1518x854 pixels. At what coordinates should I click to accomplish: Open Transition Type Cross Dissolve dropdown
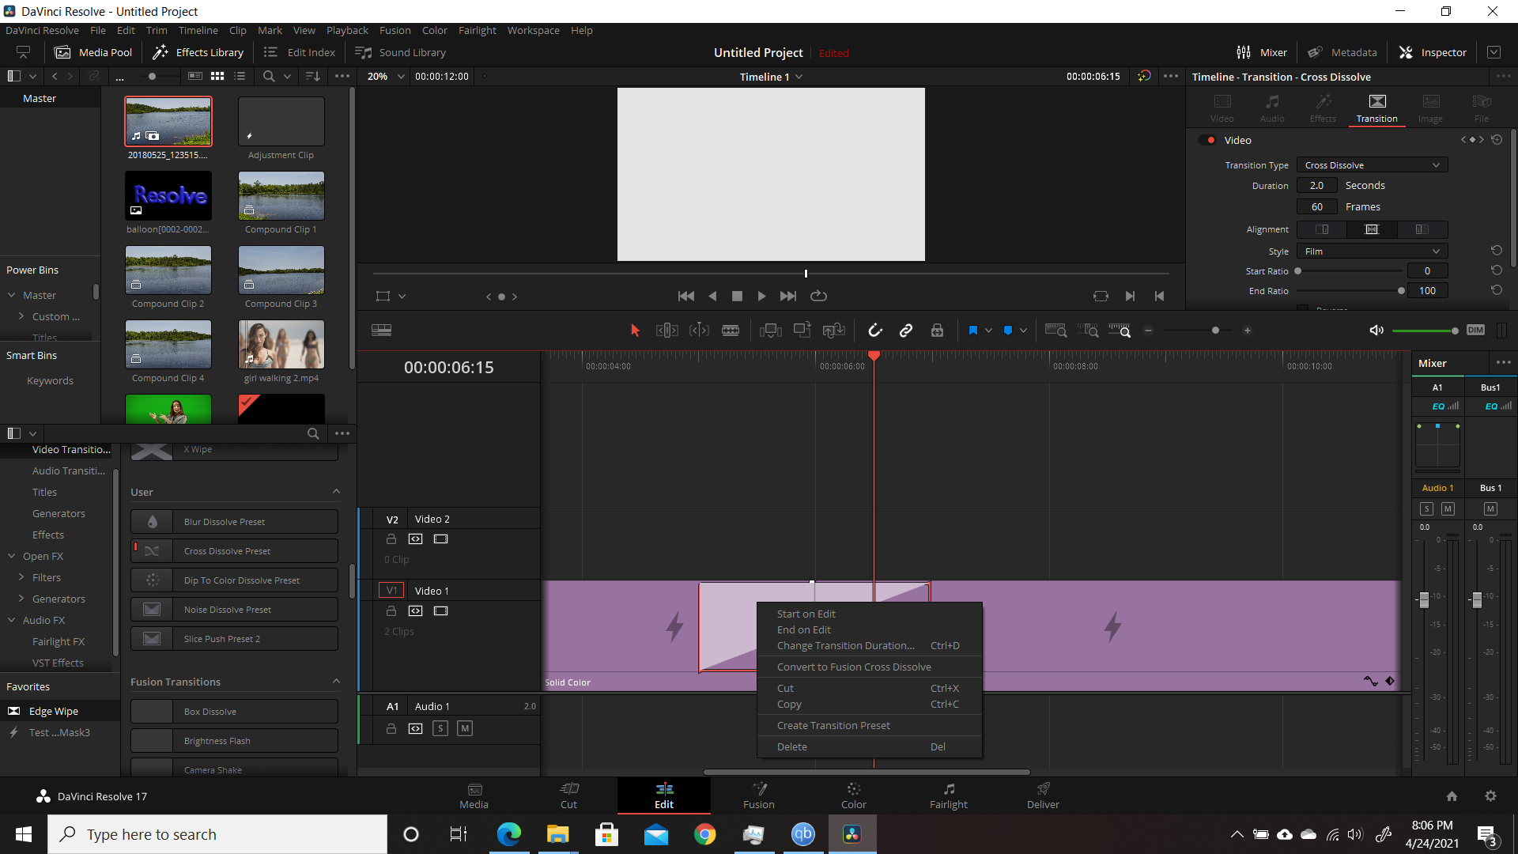coord(1372,165)
